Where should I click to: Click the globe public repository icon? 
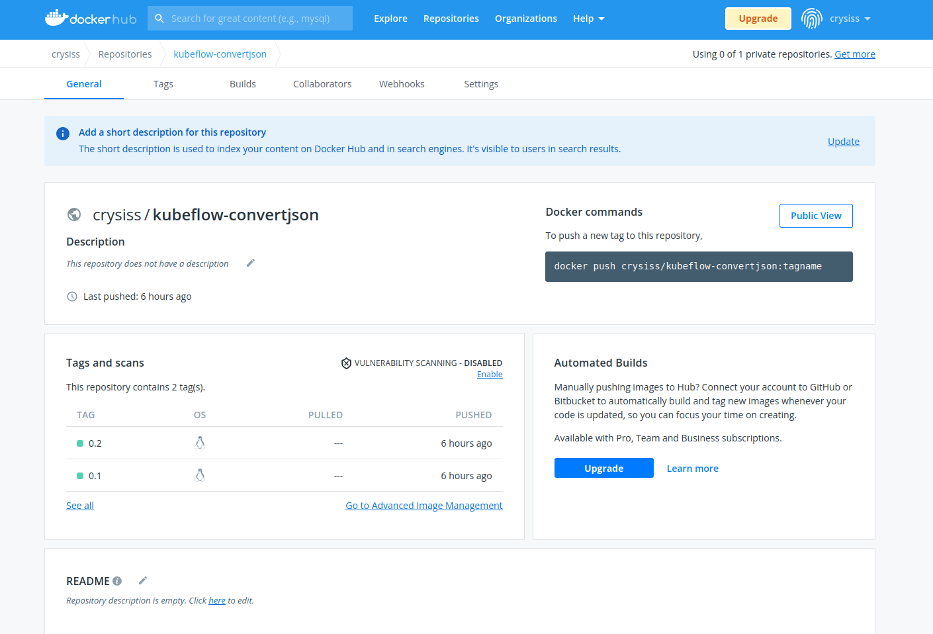click(74, 214)
